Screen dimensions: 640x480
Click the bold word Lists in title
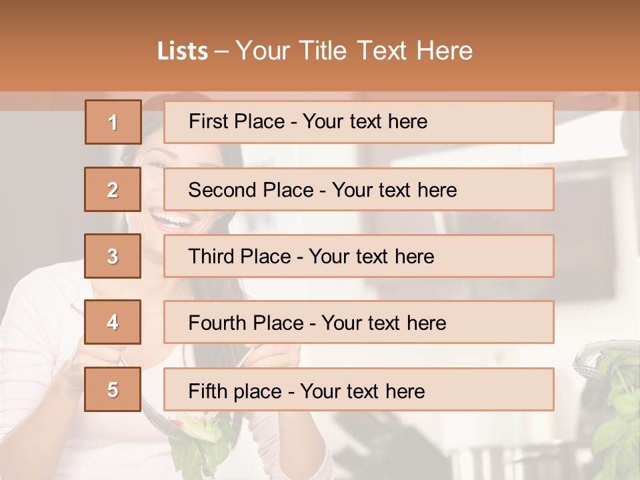pos(183,51)
